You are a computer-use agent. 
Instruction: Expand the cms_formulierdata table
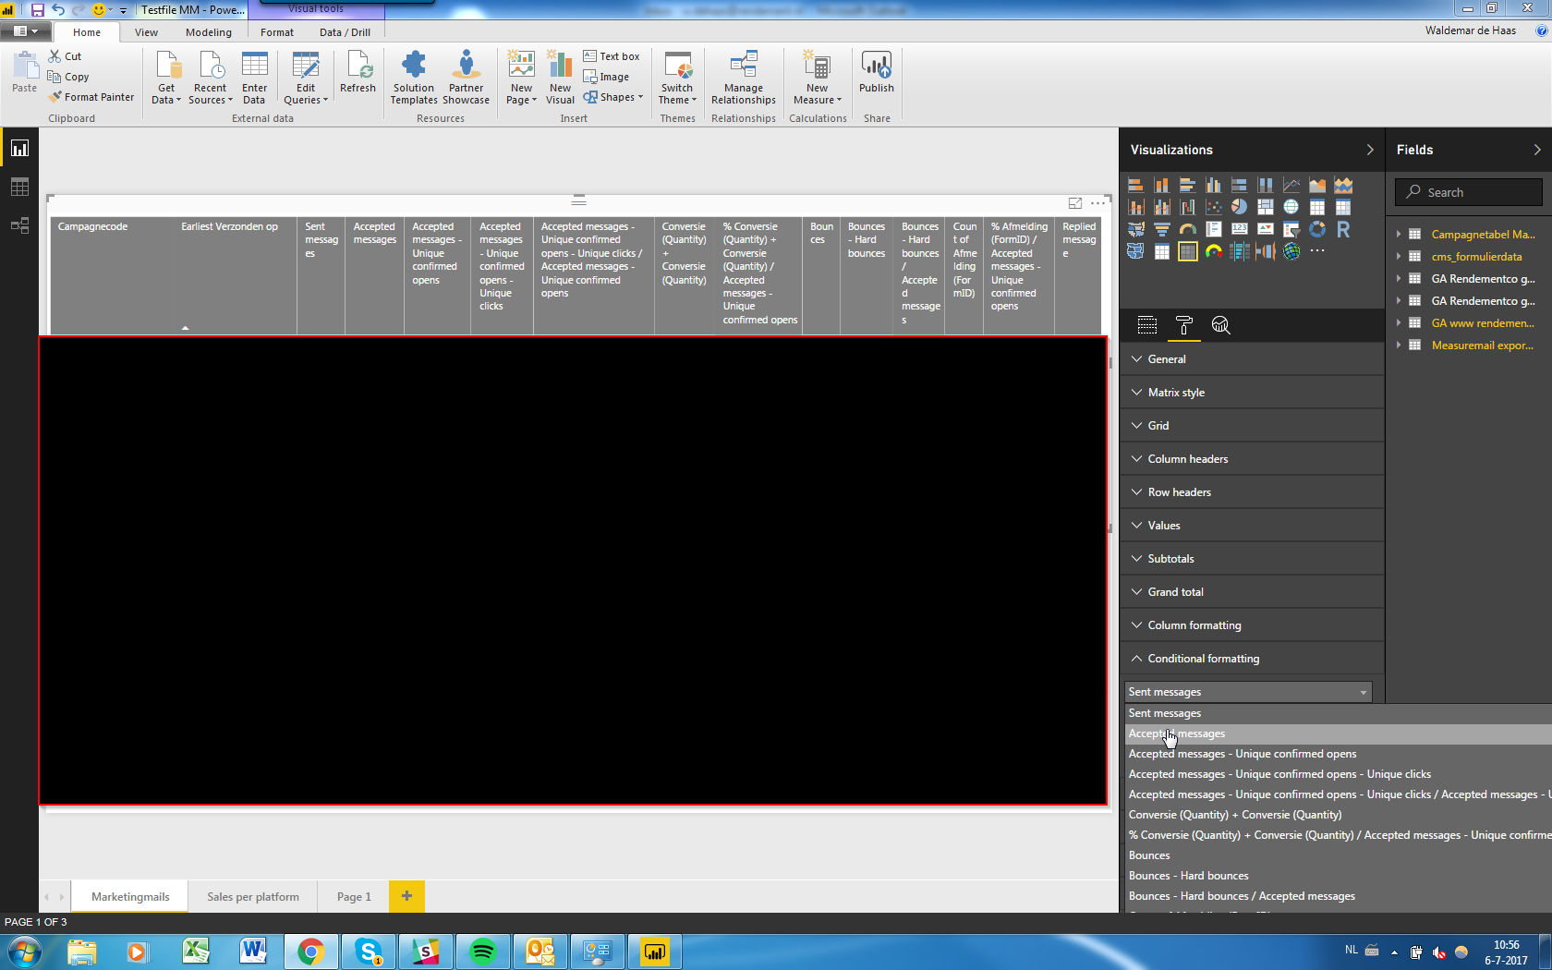pos(1399,257)
